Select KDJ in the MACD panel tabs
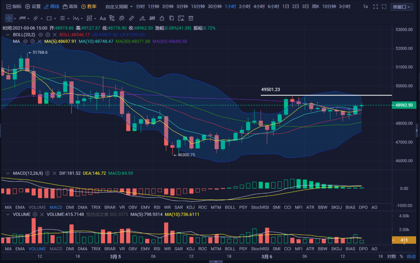This screenshot has height=263, width=420. click(x=190, y=207)
